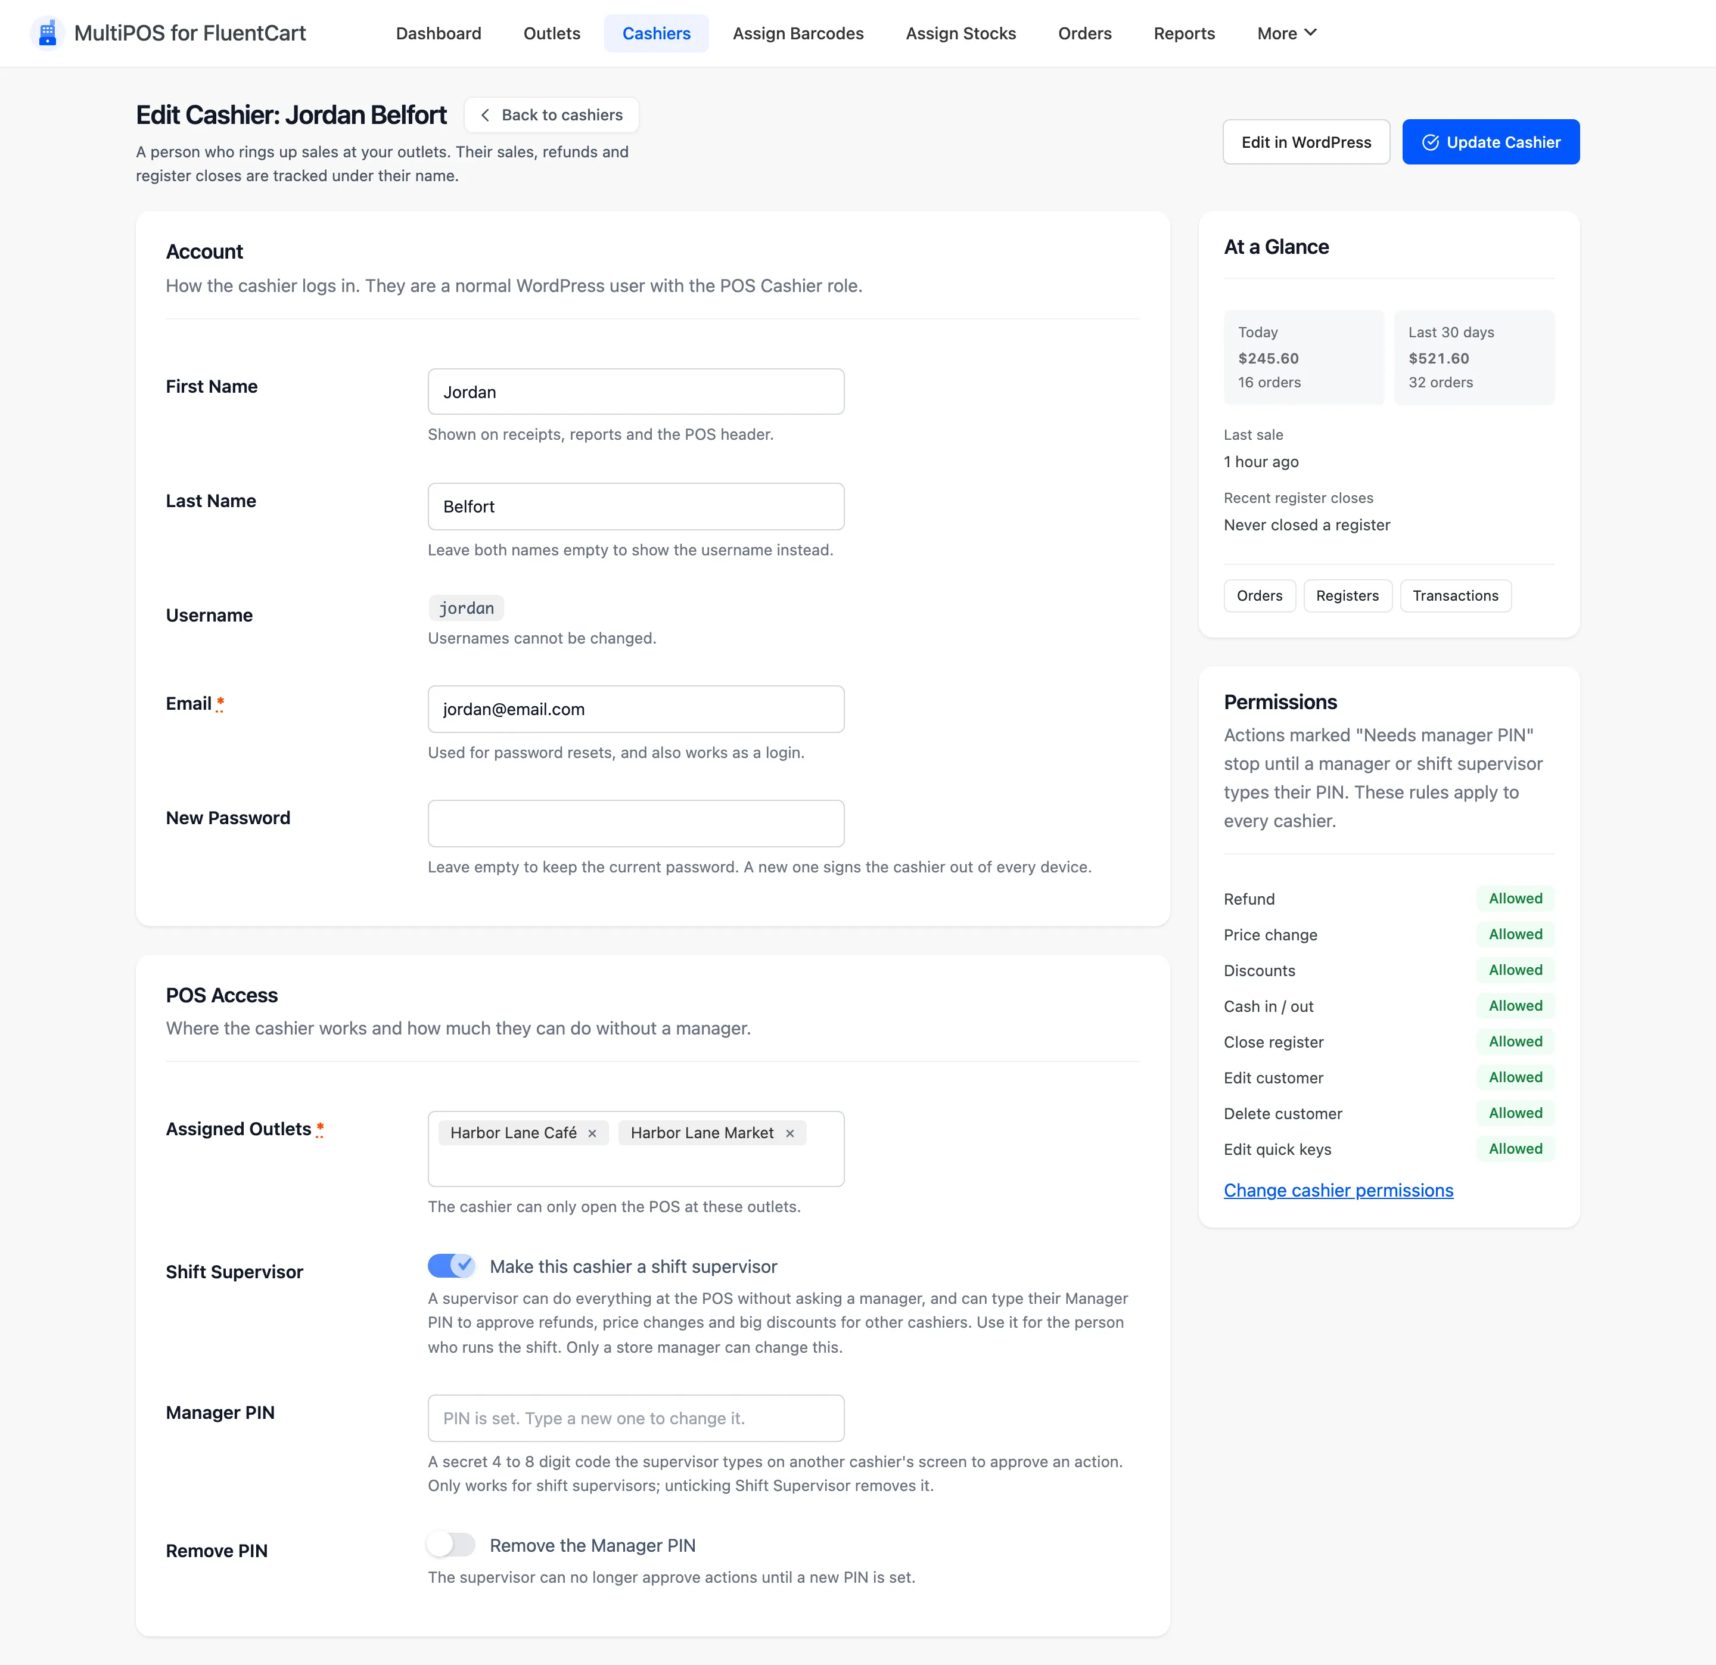The height and width of the screenshot is (1665, 1716).
Task: Click the MultiPOS building logo icon
Action: 47,33
